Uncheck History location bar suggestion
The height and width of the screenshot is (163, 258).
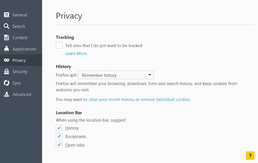point(59,128)
